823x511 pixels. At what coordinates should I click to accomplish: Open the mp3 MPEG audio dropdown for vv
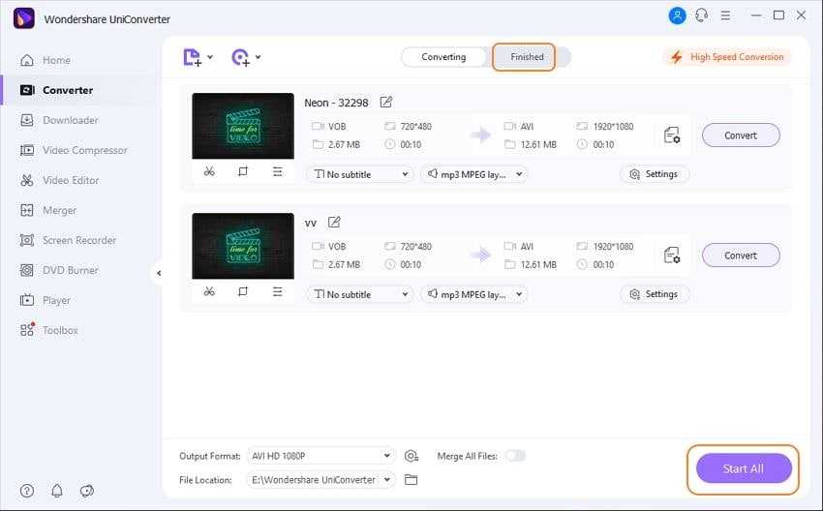coord(473,294)
